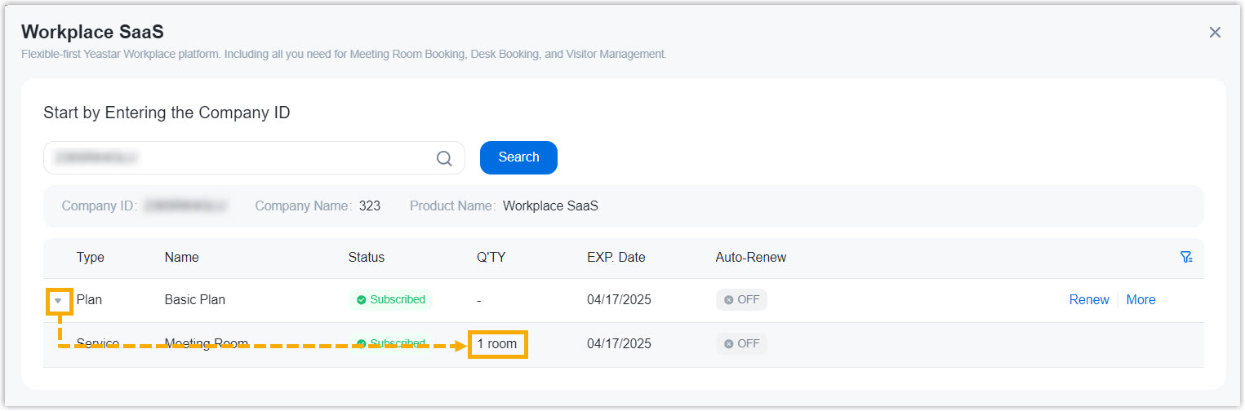Toggle Auto-Renew OFF badge for Basic Plan

(741, 300)
